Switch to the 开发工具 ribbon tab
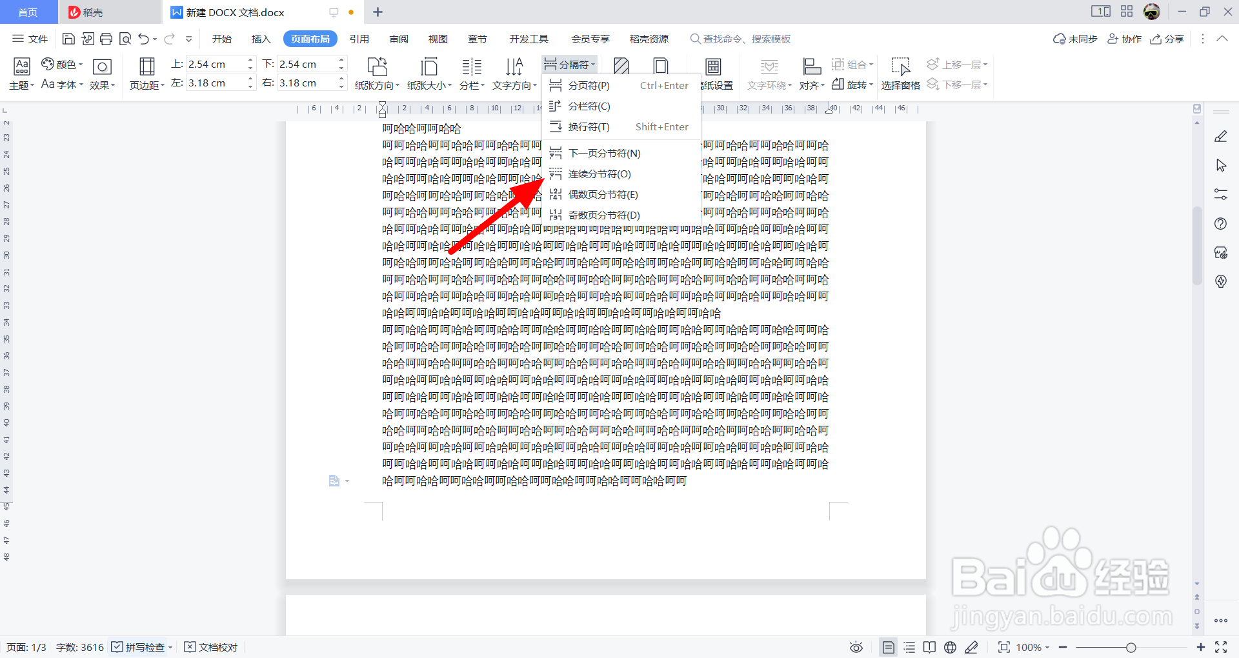Screen dimensions: 1239x658 click(x=529, y=39)
